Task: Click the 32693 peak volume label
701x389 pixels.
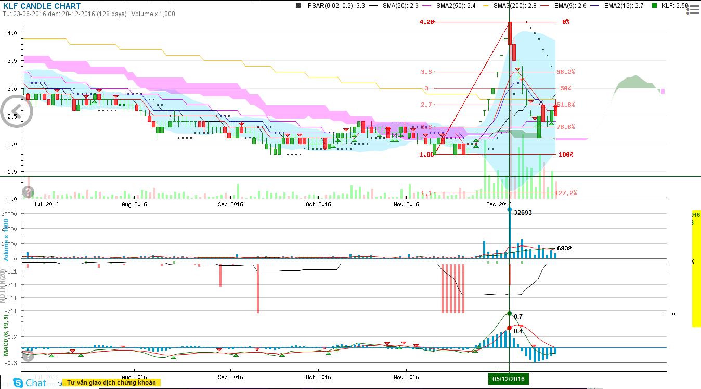Action: (x=523, y=213)
